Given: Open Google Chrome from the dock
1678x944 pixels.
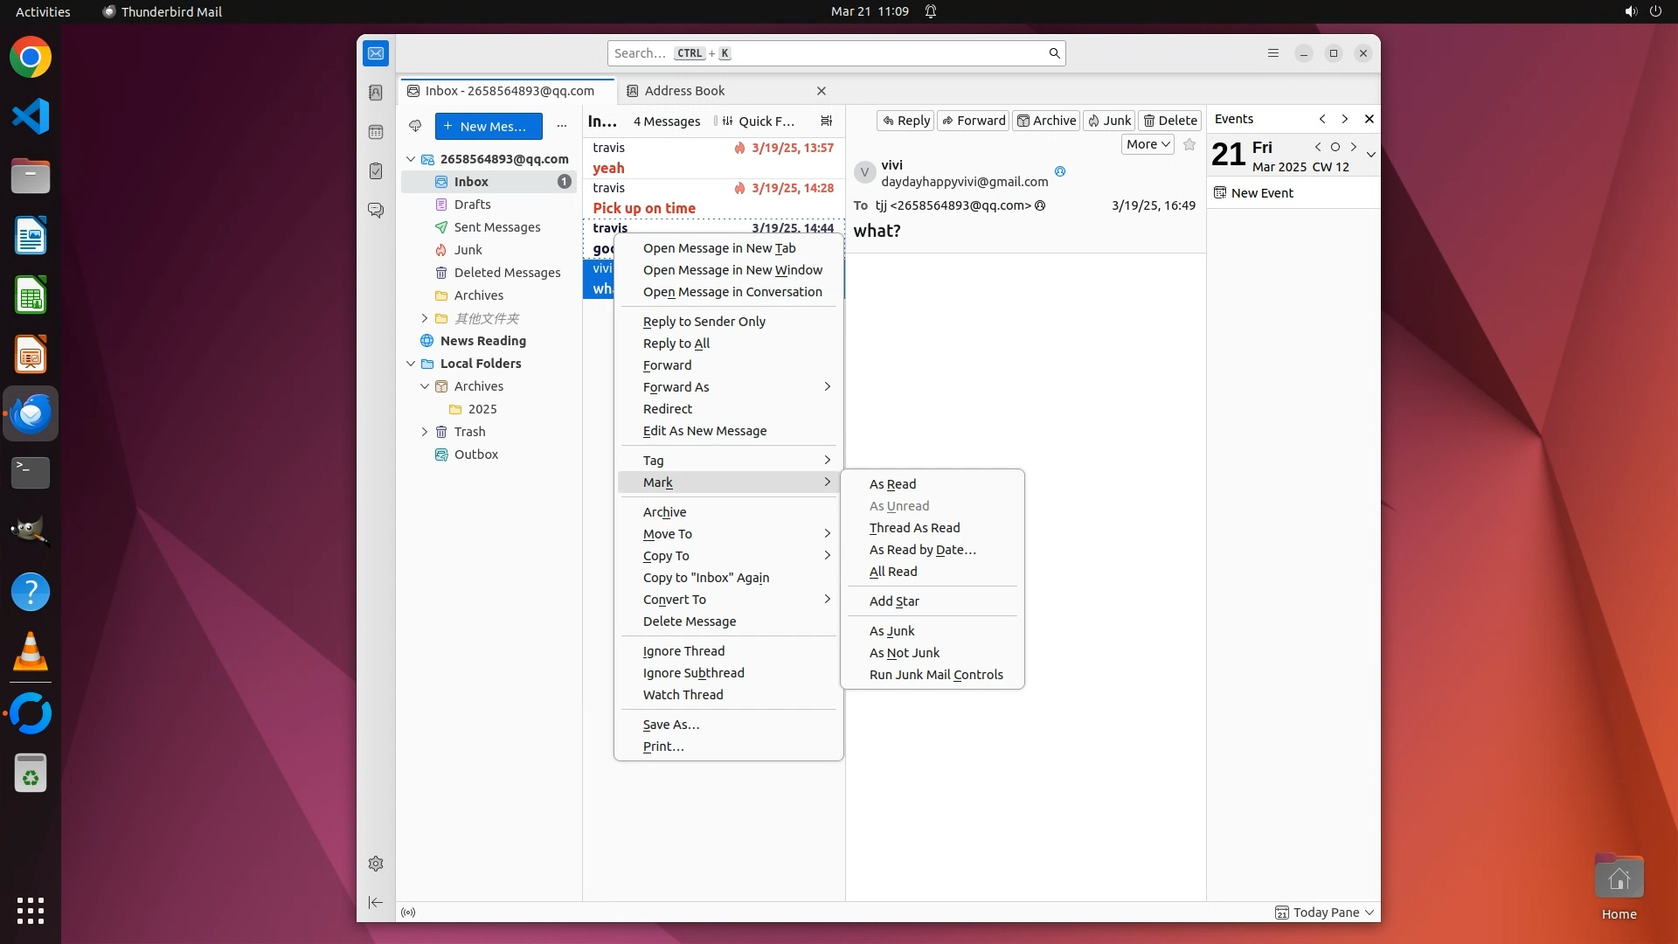Looking at the screenshot, I should (31, 58).
